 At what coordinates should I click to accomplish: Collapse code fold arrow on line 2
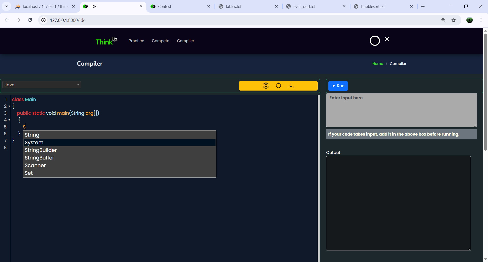pyautogui.click(x=9, y=106)
